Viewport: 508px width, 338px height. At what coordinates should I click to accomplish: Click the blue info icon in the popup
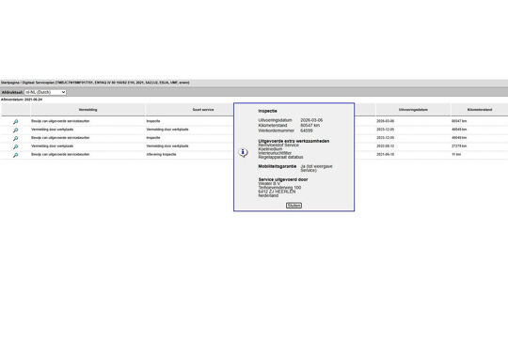pyautogui.click(x=243, y=152)
